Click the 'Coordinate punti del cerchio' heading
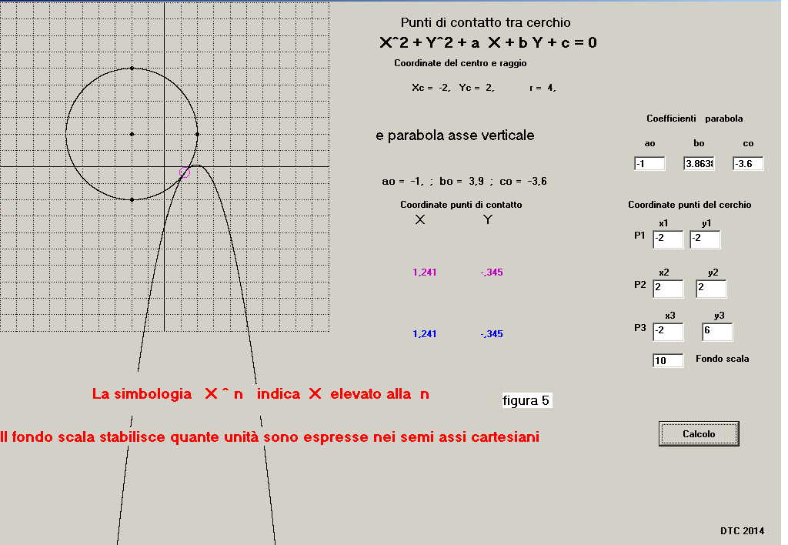The height and width of the screenshot is (545, 788). pos(689,205)
